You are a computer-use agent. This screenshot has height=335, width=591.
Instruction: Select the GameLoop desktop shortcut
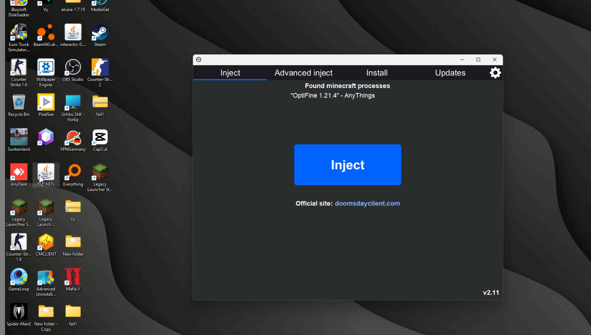[19, 280]
